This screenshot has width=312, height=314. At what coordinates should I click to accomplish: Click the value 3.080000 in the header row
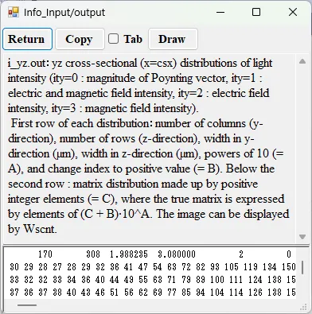tap(177, 254)
